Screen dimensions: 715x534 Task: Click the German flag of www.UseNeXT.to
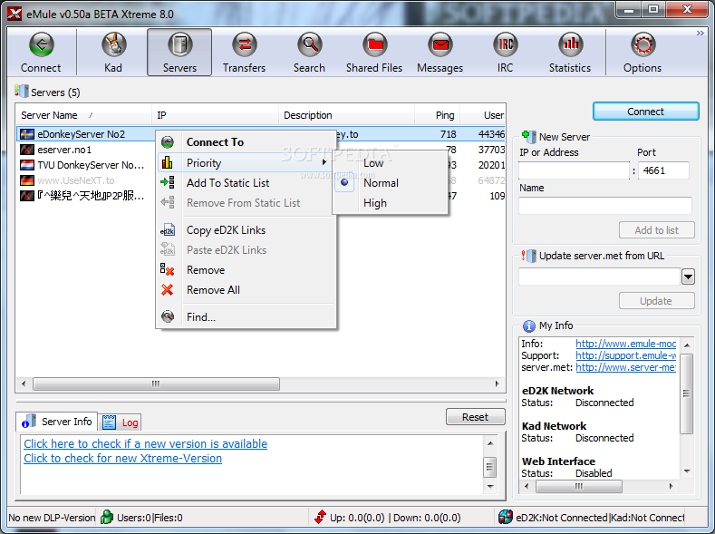pyautogui.click(x=27, y=180)
